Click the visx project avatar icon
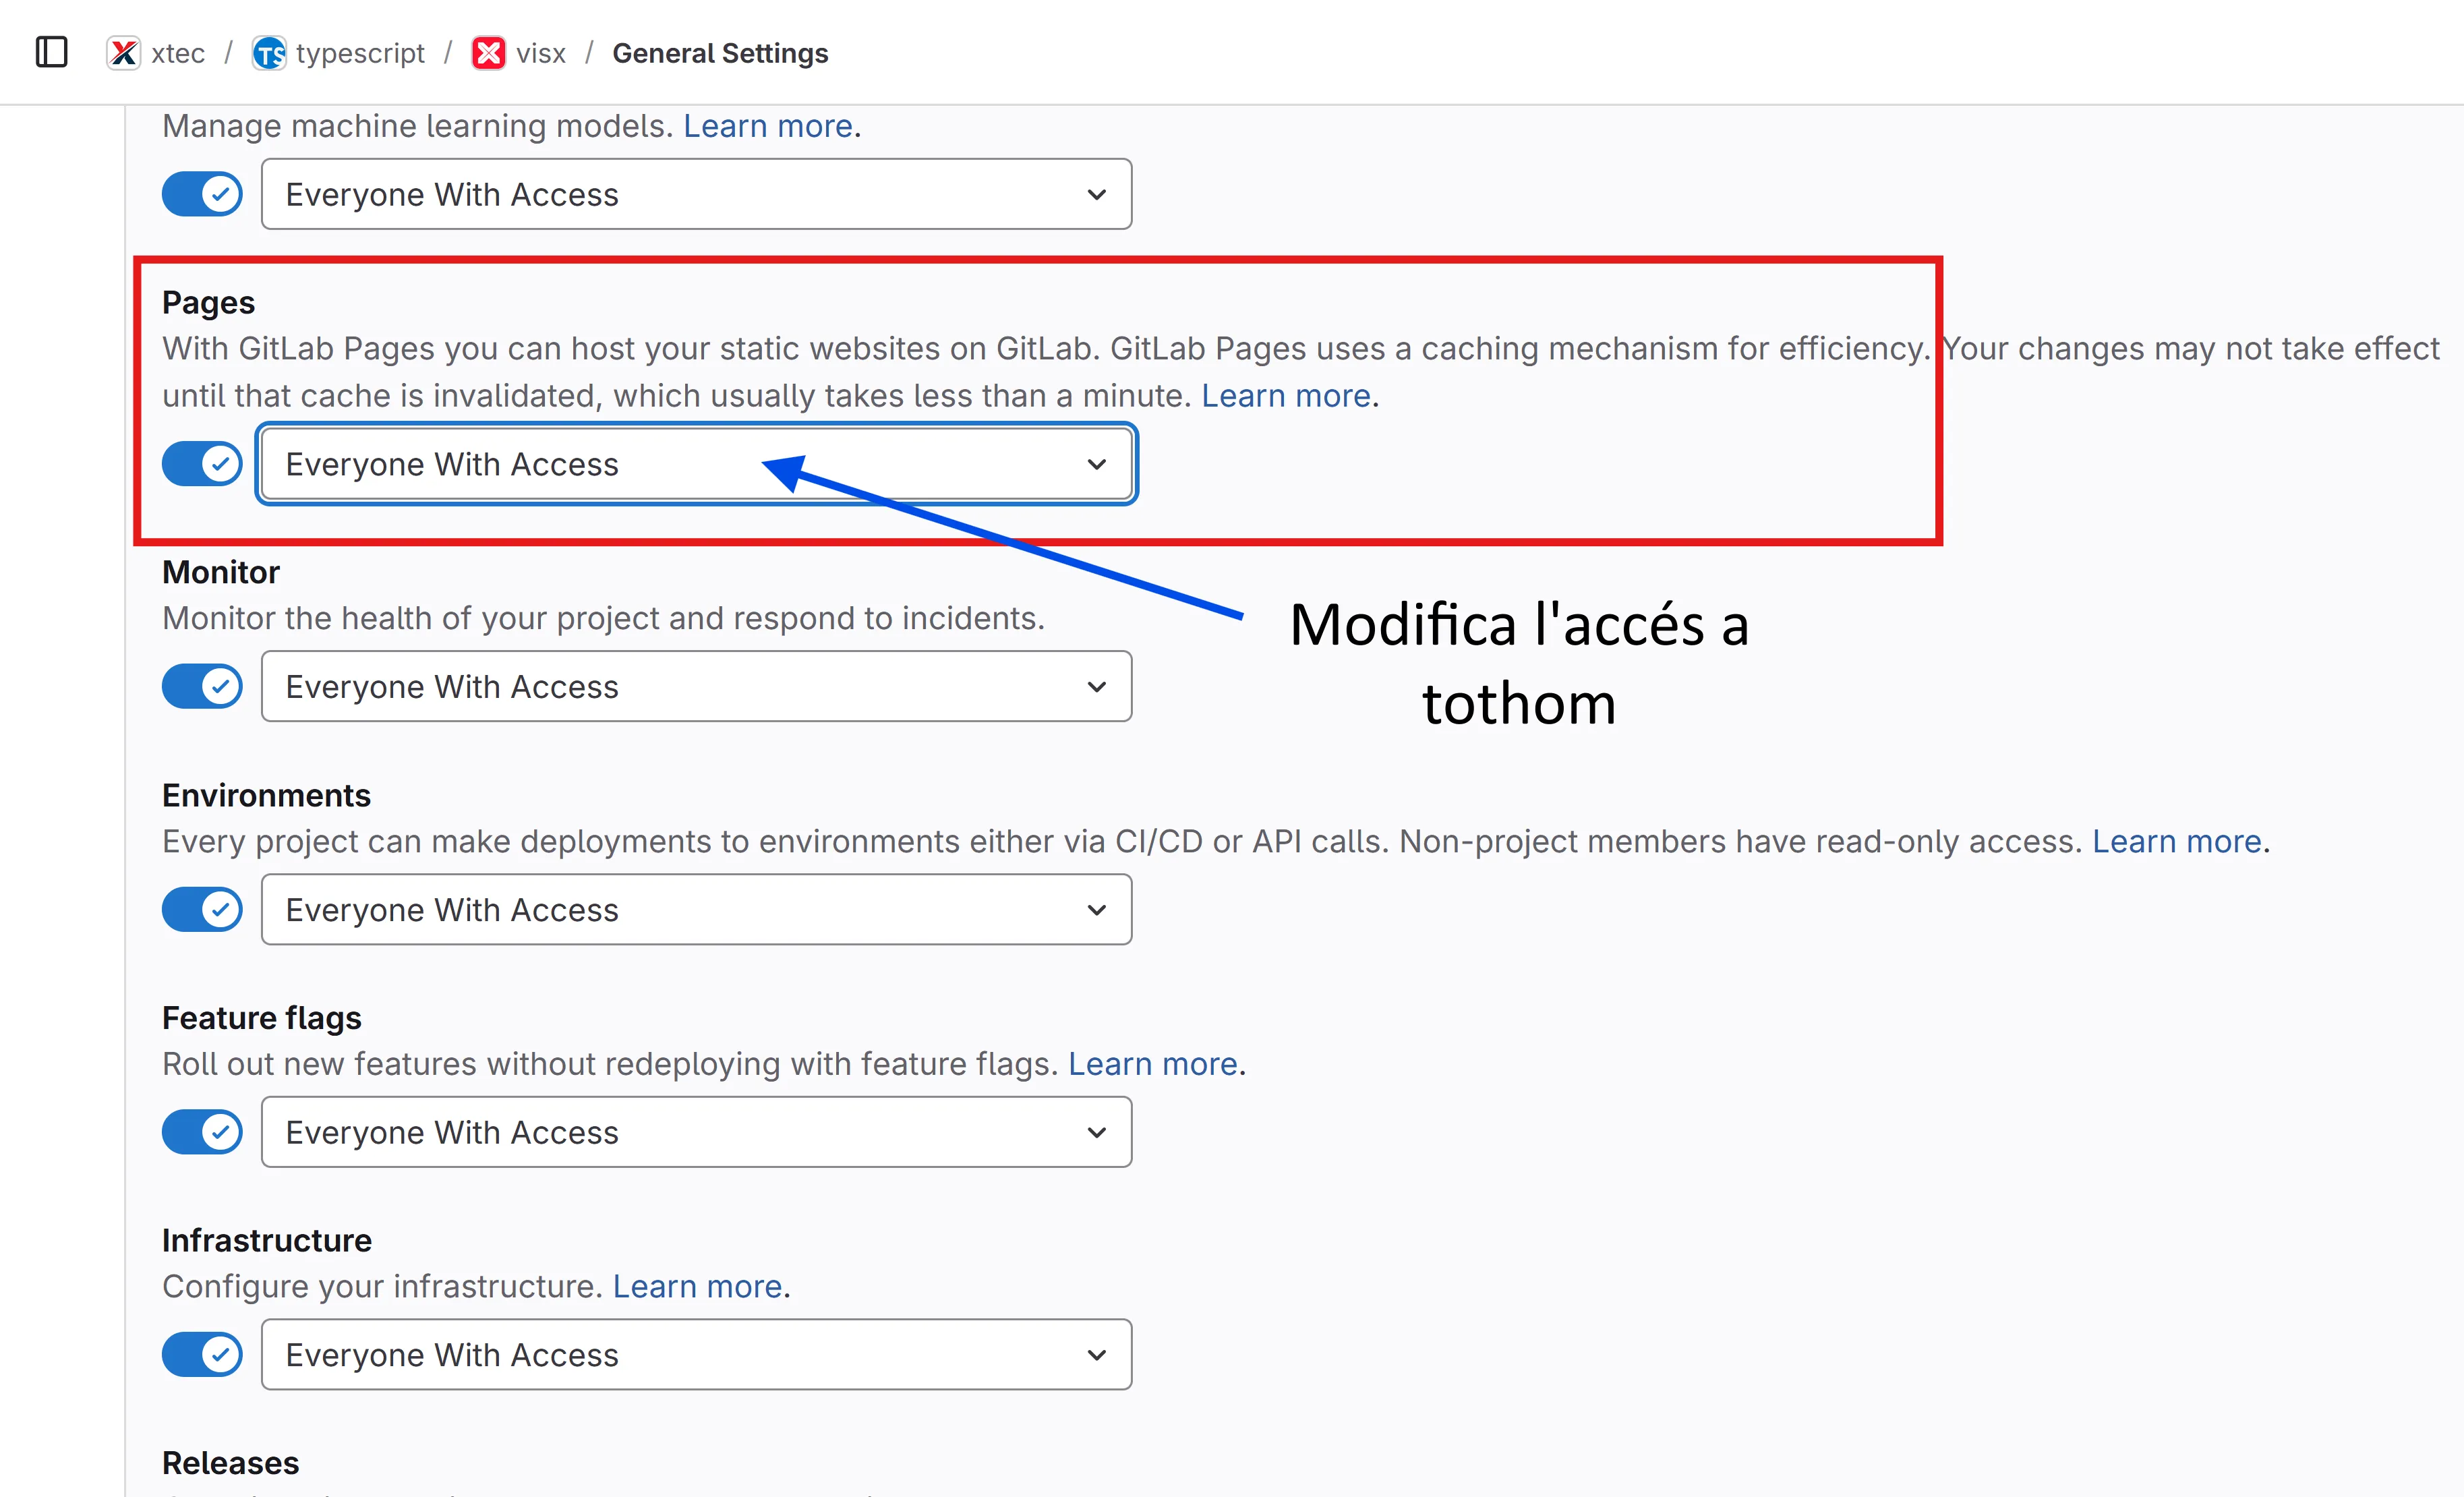 tap(488, 53)
